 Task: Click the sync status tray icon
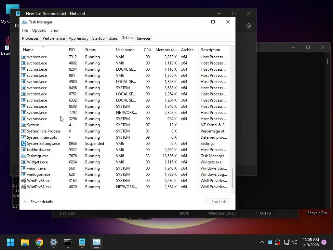coord(278,242)
